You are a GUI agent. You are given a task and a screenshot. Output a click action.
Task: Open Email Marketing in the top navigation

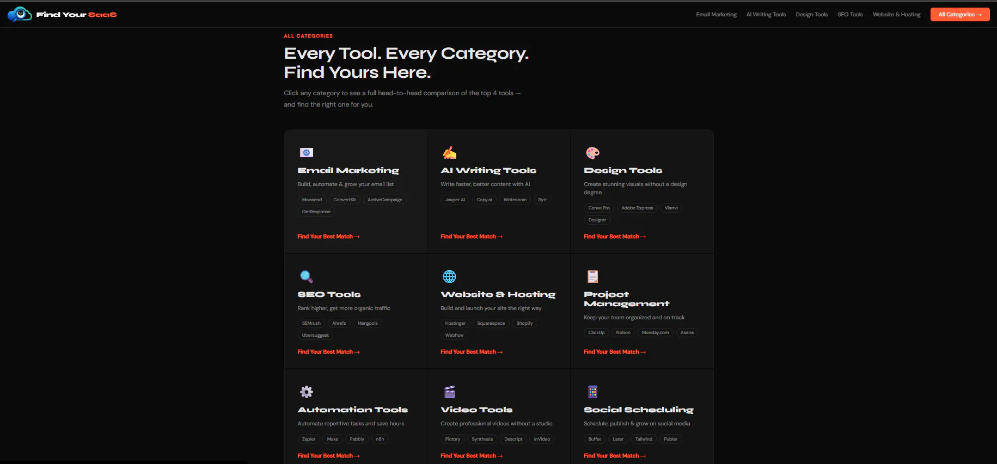(x=716, y=15)
